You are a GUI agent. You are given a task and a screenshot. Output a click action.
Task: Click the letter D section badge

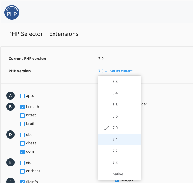pos(11,135)
